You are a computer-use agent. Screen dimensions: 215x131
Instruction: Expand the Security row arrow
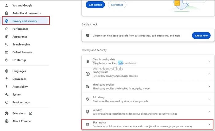click(209, 112)
